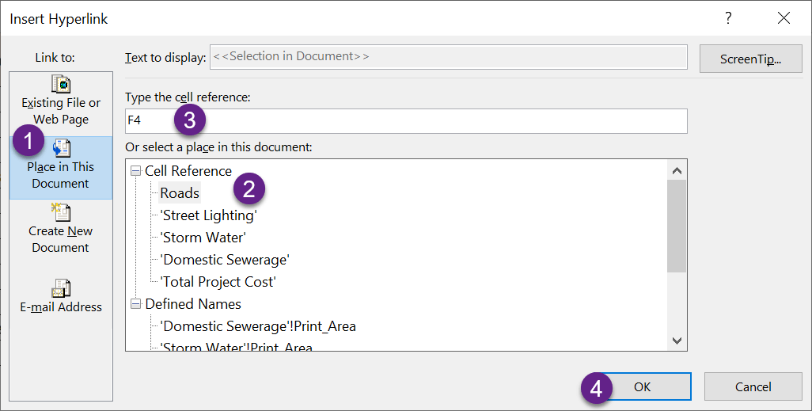Viewport: 812px width, 411px height.
Task: Choose the Create New Document icon
Action: (x=61, y=213)
